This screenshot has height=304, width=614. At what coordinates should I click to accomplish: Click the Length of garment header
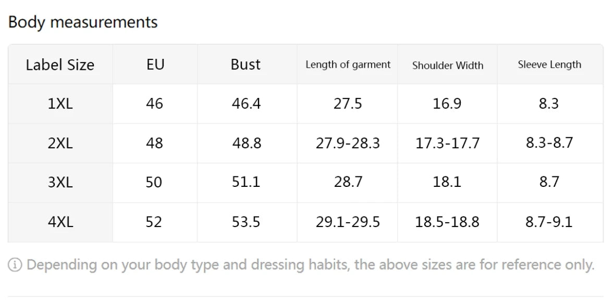348,65
